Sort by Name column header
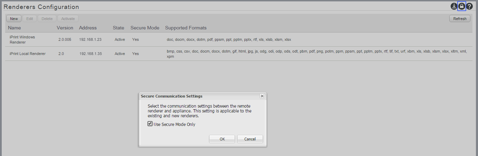Image resolution: width=478 pixels, height=156 pixels. click(x=15, y=28)
